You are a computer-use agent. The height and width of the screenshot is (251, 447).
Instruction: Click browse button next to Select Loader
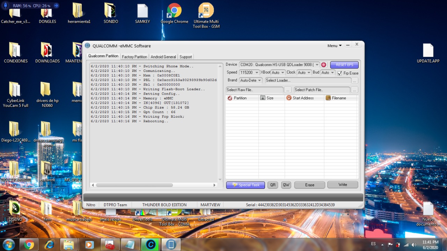tap(355, 81)
